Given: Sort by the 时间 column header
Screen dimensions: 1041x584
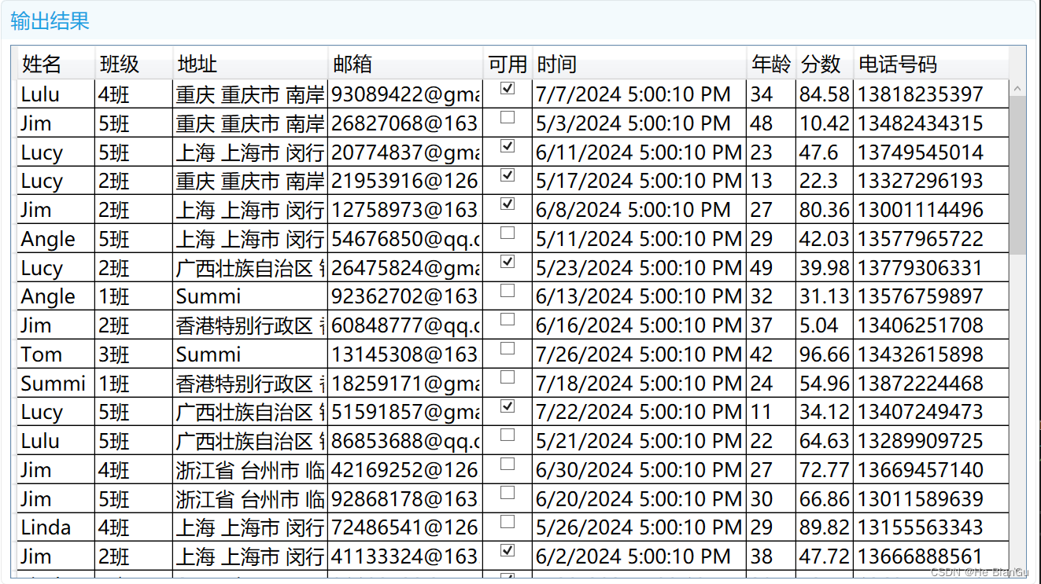Looking at the screenshot, I should click(x=639, y=64).
